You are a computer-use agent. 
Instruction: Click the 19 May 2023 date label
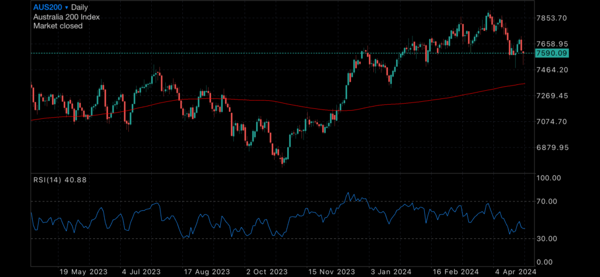pyautogui.click(x=83, y=272)
